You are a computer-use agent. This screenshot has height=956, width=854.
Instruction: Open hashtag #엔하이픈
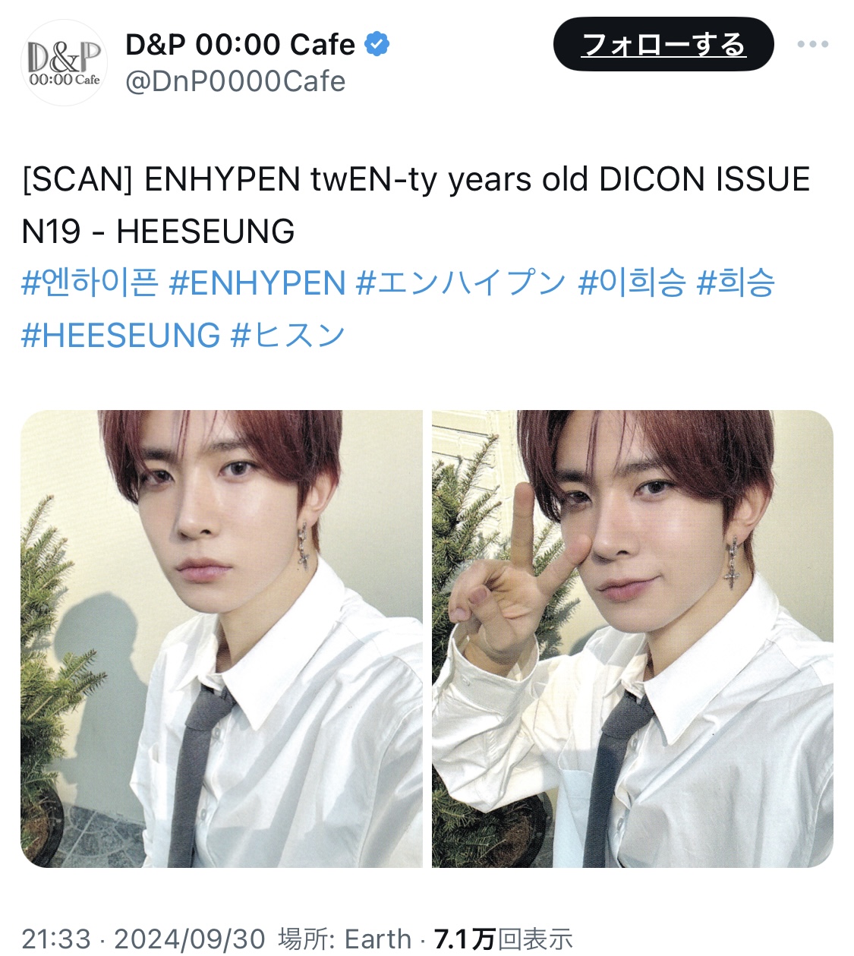point(90,283)
